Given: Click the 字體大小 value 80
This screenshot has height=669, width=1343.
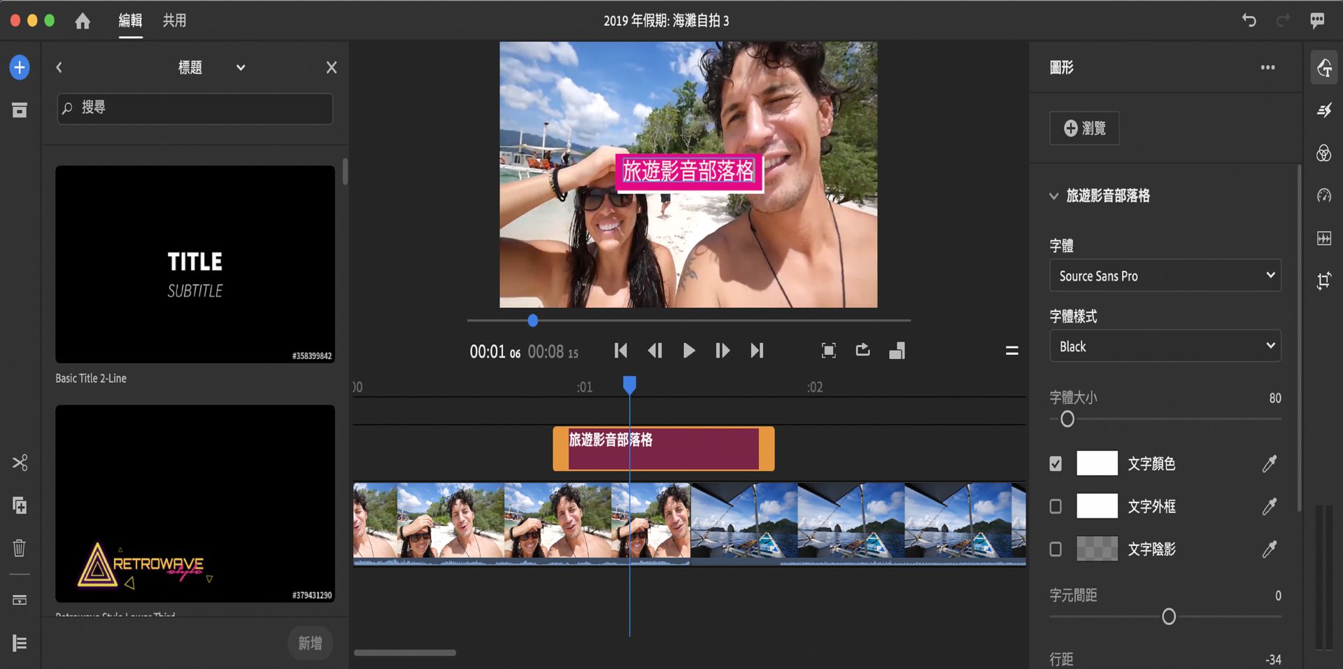Looking at the screenshot, I should coord(1275,398).
